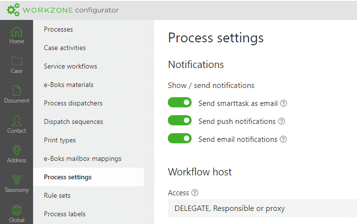Click help icon beside Send push notifications

click(x=281, y=121)
